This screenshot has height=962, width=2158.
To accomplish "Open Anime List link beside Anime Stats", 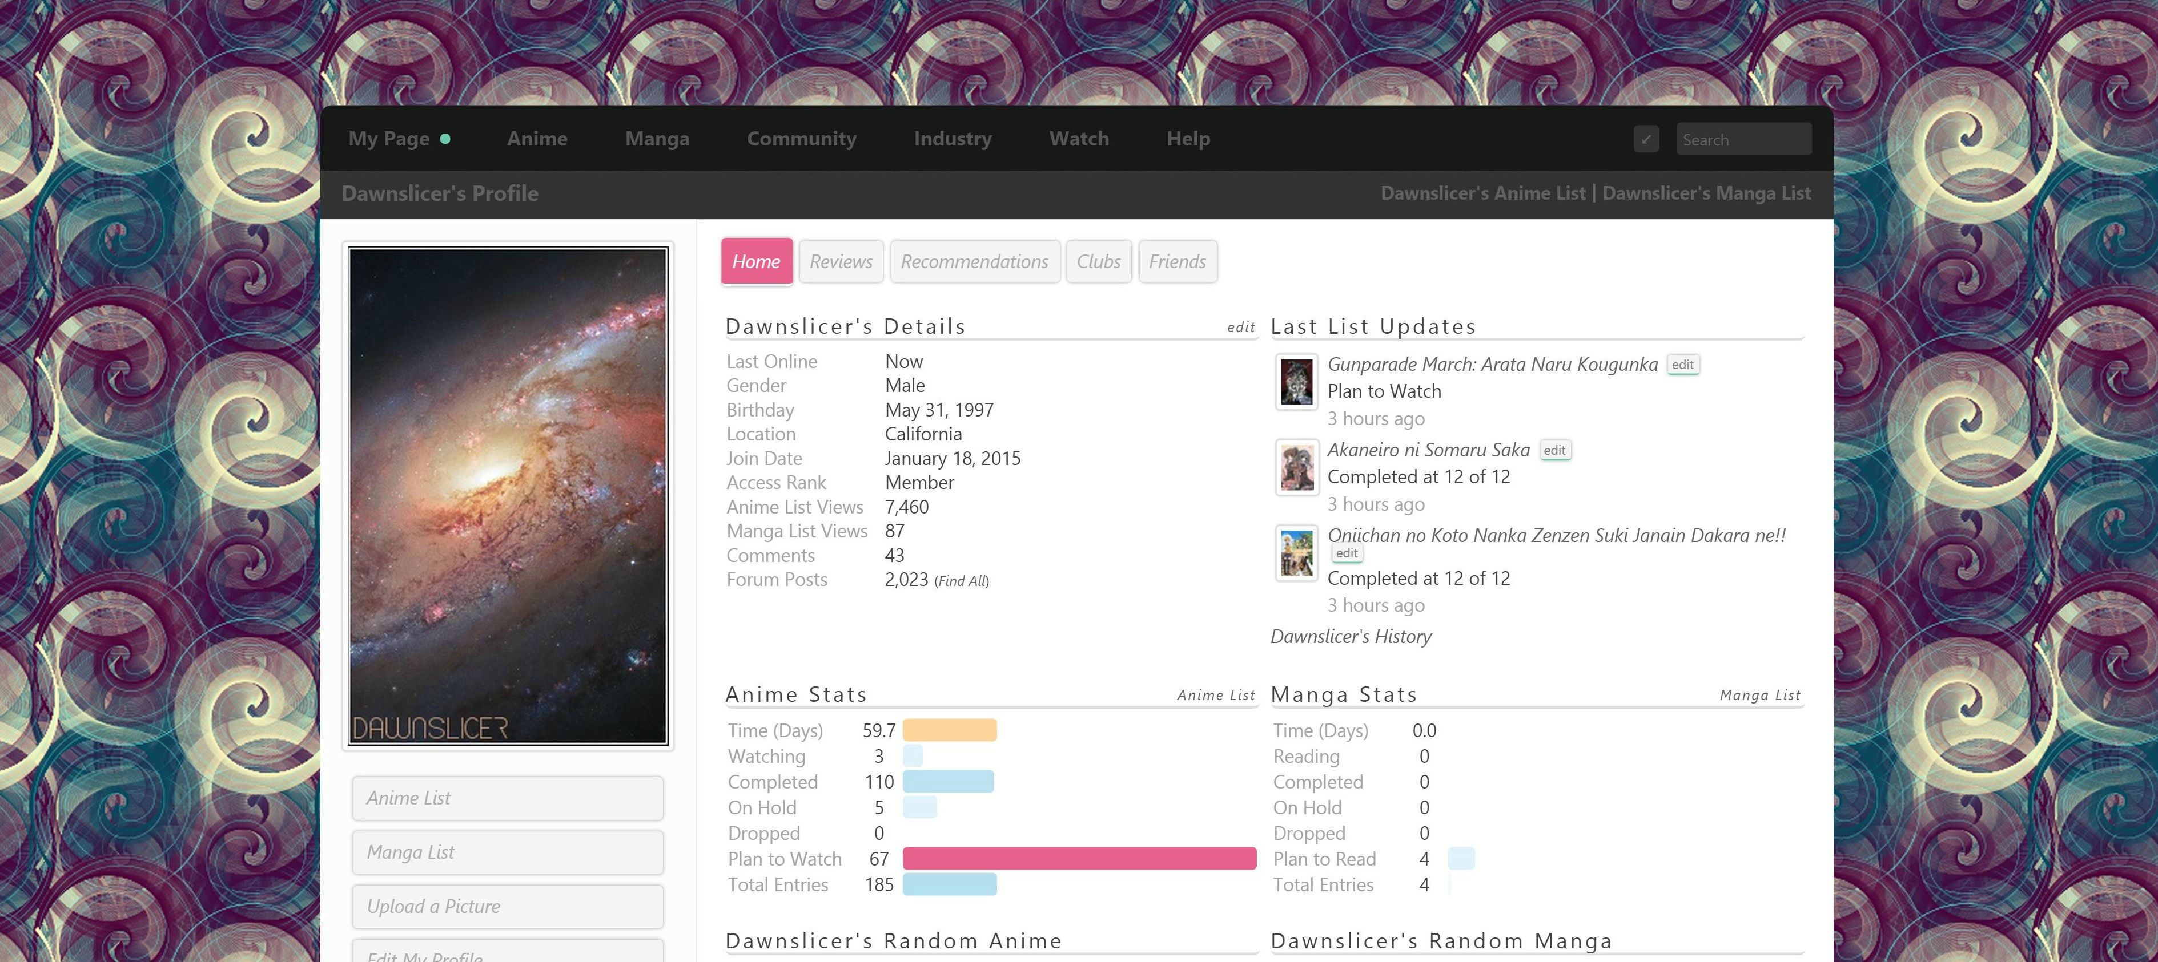I will point(1216,695).
